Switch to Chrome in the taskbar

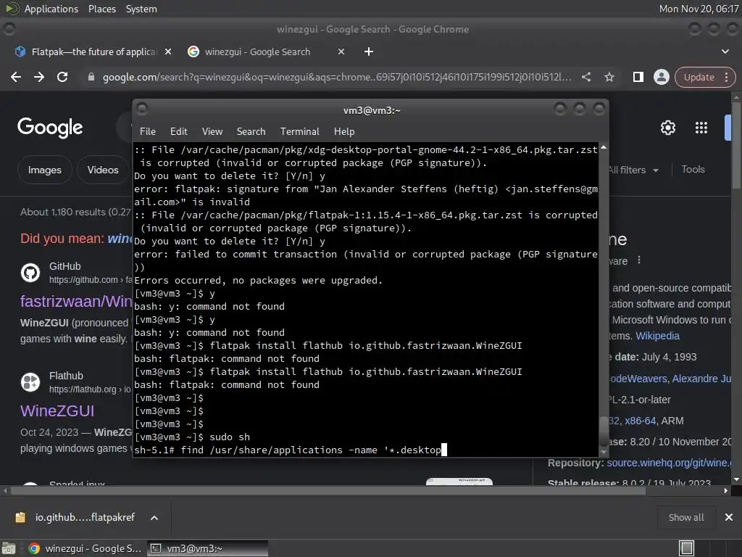pos(84,548)
